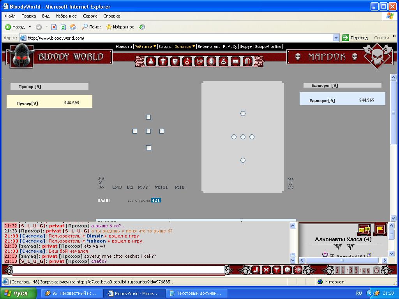Click the browser Refresh icon
The width and height of the screenshot is (399, 299).
pos(64,27)
